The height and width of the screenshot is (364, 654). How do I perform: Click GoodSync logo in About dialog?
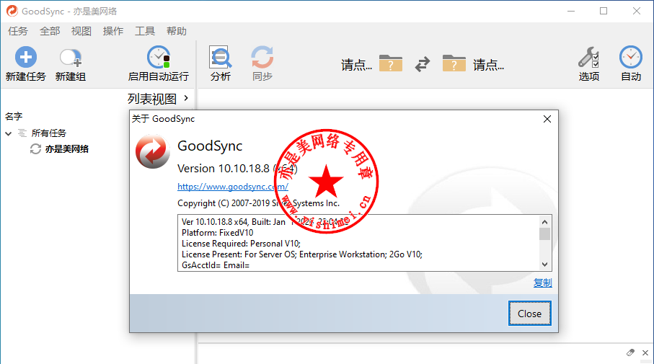(153, 151)
